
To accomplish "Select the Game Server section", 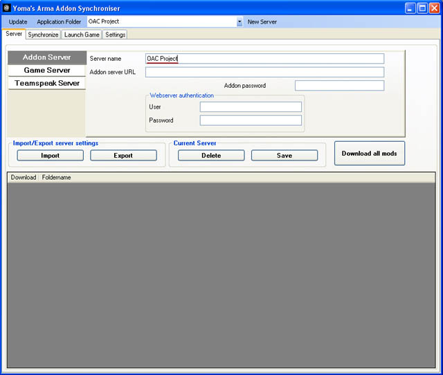I will pos(46,71).
